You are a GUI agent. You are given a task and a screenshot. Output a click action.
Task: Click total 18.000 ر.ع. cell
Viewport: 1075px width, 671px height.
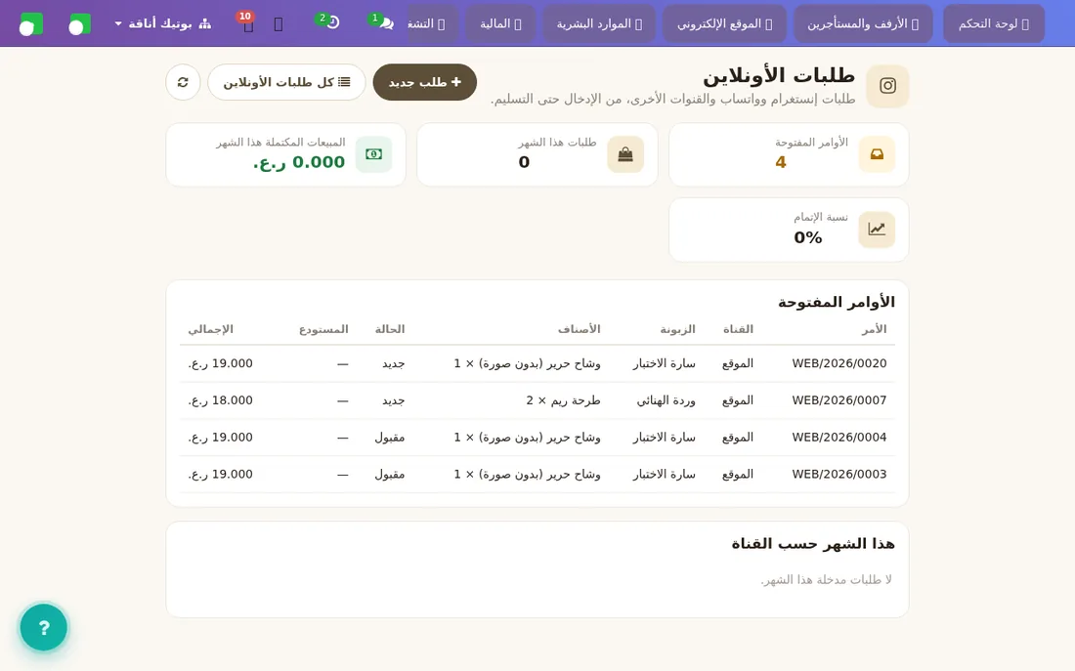click(x=220, y=400)
